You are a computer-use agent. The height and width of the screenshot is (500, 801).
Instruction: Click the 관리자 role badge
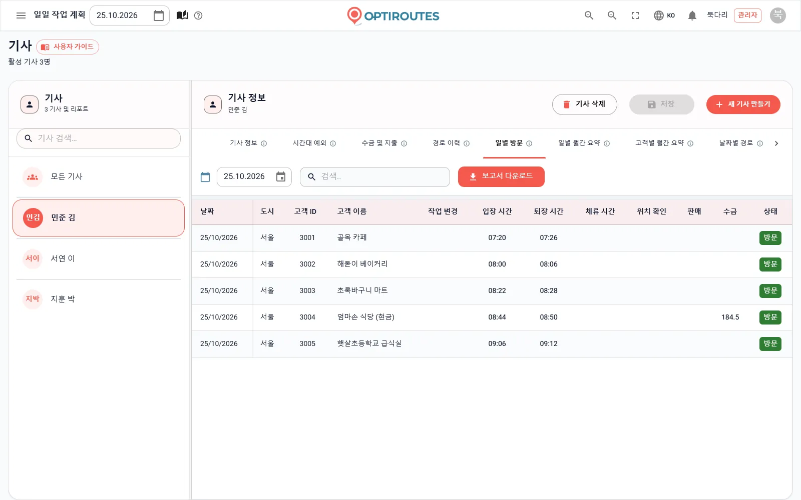coord(747,15)
